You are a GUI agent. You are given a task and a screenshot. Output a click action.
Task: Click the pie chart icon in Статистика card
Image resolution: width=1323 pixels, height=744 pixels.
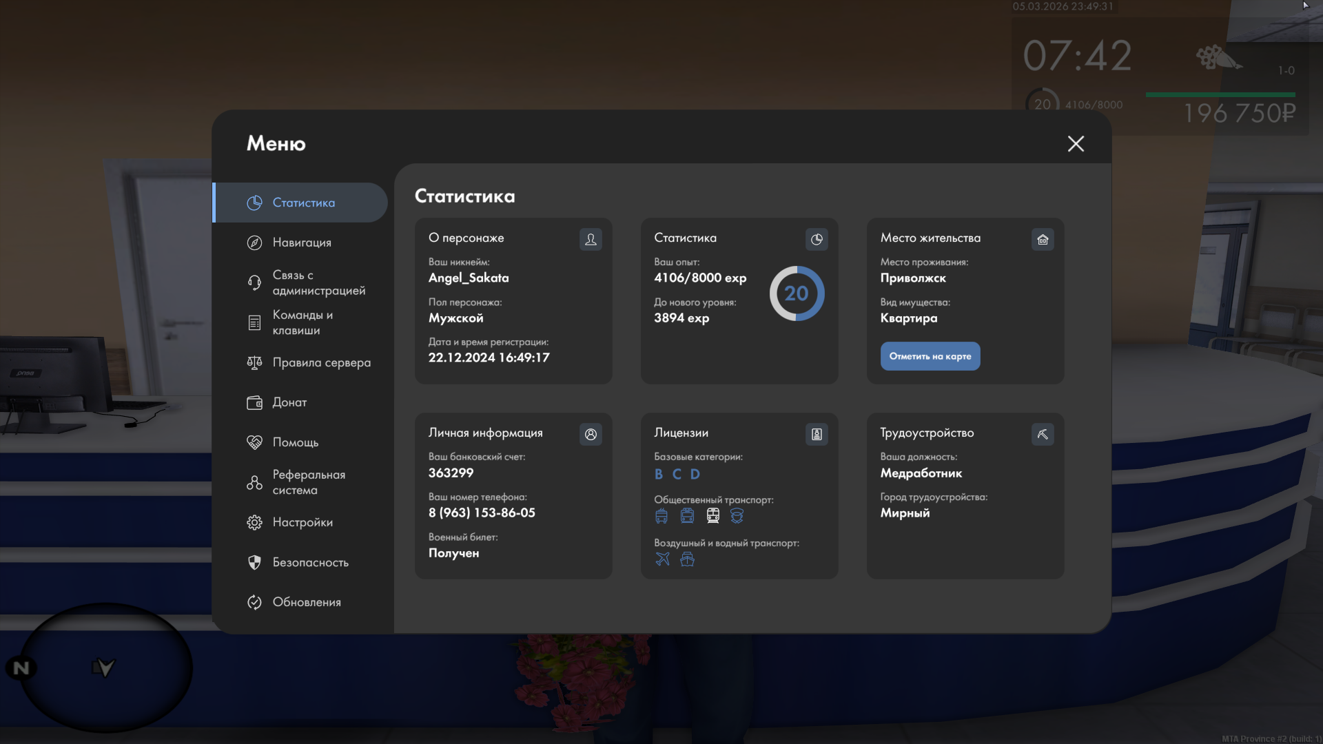[x=817, y=239]
